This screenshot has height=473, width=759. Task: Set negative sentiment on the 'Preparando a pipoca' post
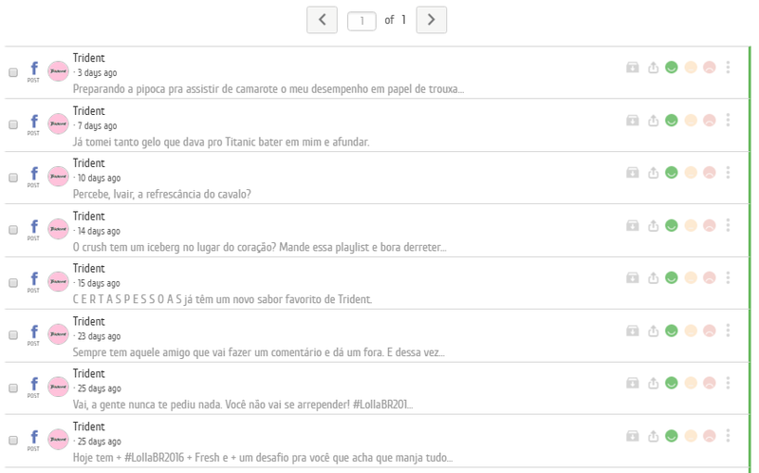(709, 67)
